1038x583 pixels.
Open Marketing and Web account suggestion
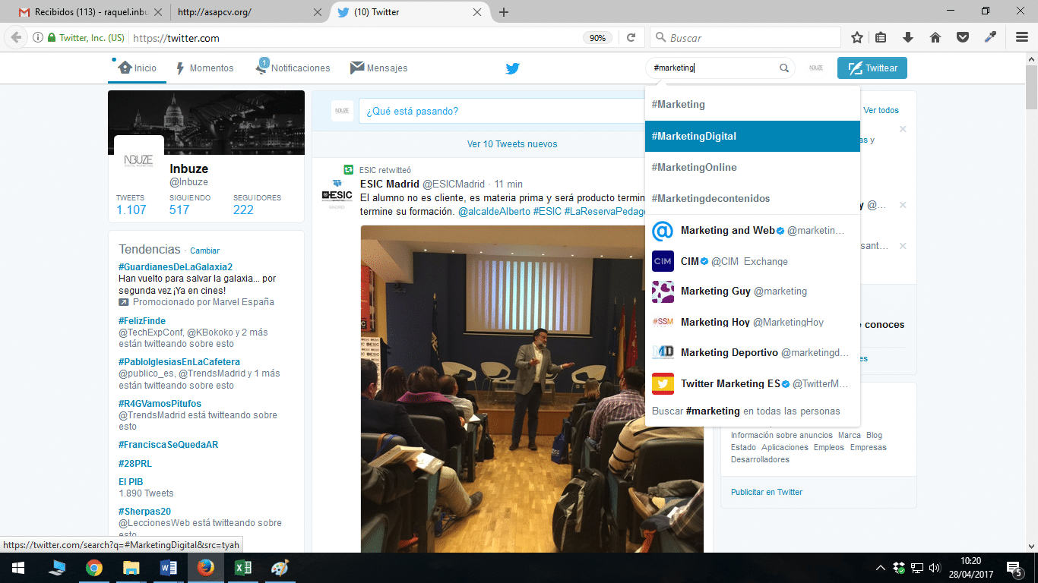(752, 231)
